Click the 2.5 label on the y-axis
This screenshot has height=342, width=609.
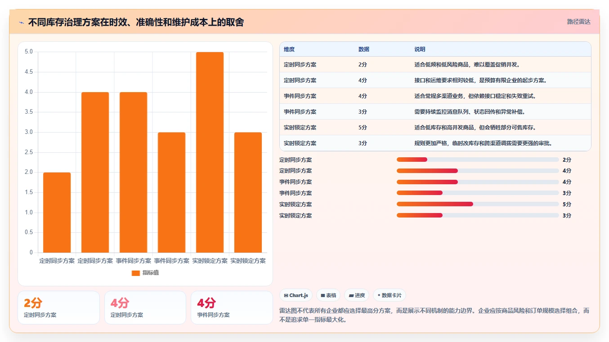point(29,152)
